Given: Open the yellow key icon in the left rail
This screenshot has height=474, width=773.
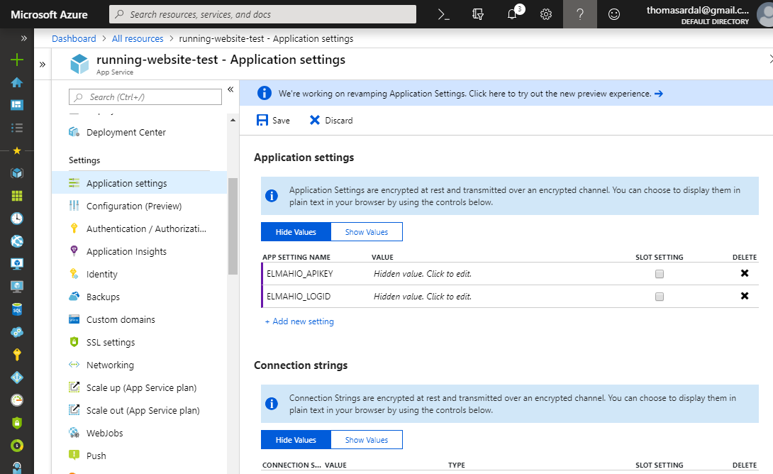Looking at the screenshot, I should pos(17,355).
